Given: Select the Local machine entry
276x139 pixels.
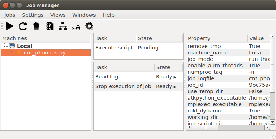Looking at the screenshot, I should point(24,46).
